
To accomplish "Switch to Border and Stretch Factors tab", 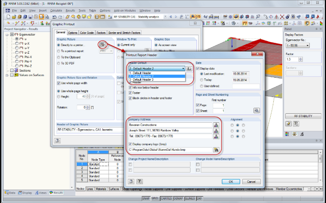I will 124,33.
